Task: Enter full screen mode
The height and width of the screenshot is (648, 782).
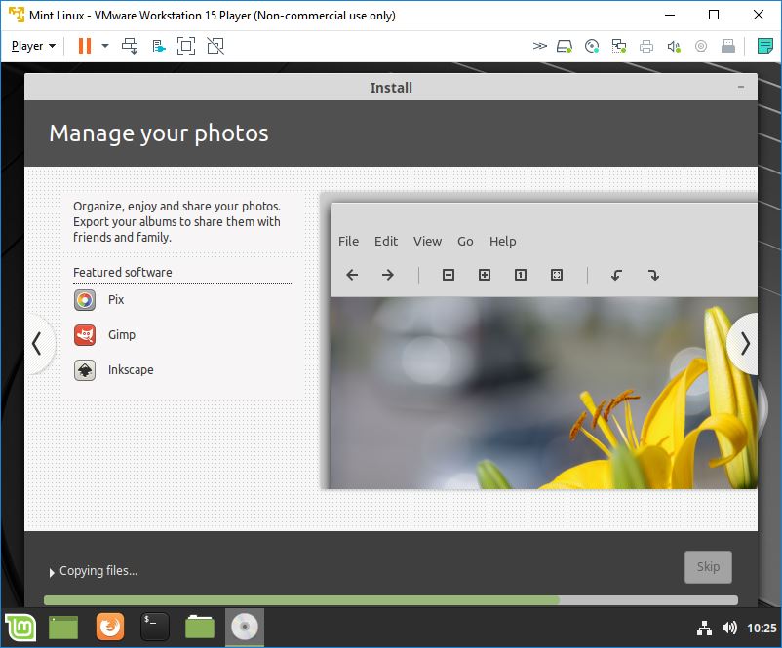Action: 186,46
